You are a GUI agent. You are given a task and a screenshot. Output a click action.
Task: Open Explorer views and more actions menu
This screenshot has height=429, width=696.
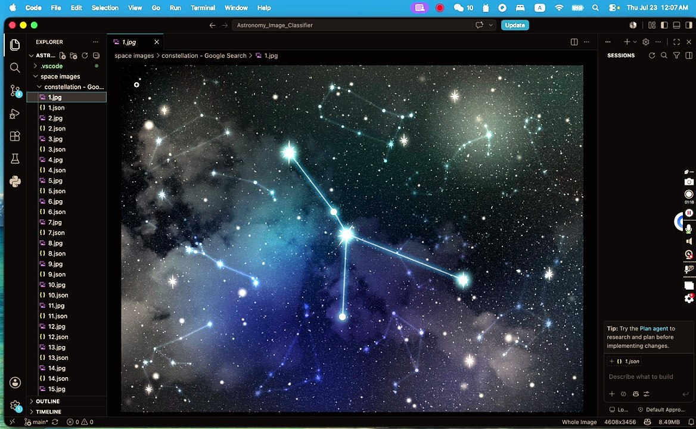tap(95, 42)
